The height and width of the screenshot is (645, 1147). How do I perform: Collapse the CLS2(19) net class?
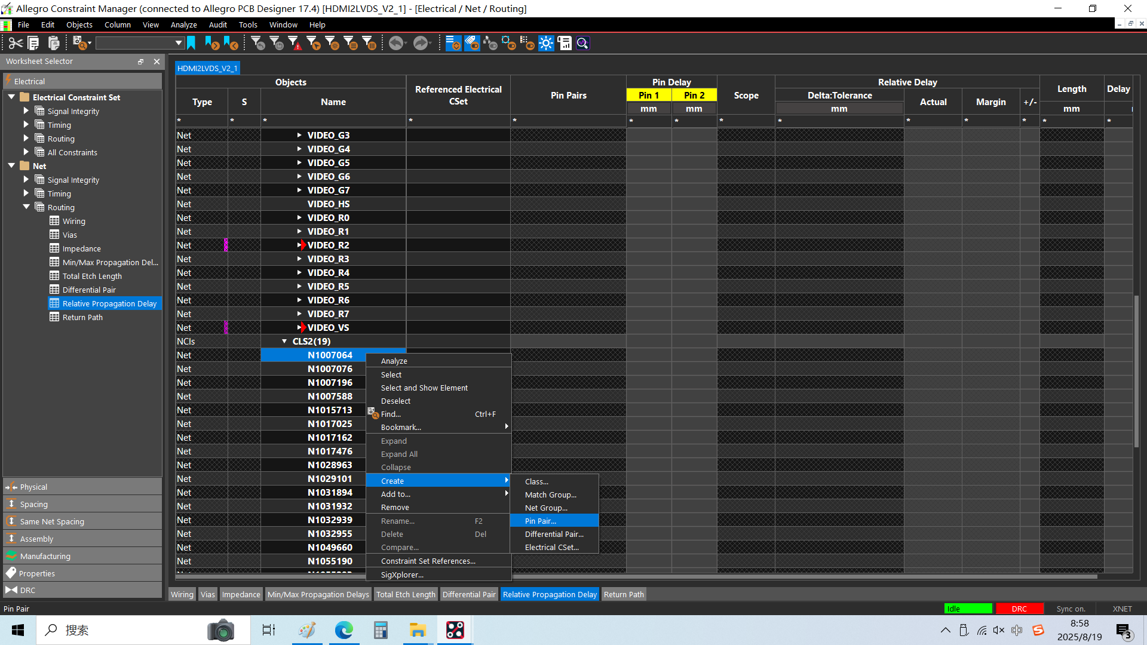click(x=284, y=342)
